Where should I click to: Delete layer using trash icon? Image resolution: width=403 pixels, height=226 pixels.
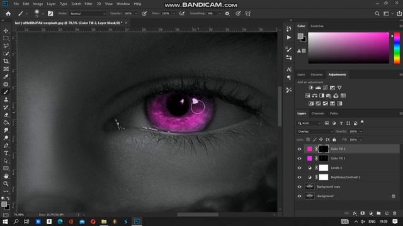click(395, 213)
